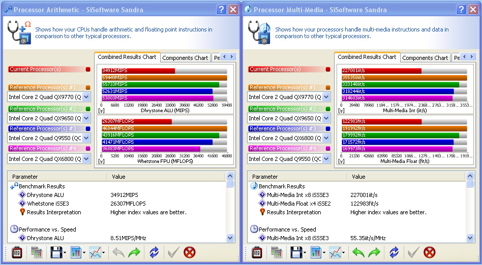The width and height of the screenshot is (482, 265).
Task: Click the grey checkmark in Arithmetic window
Action: (x=173, y=253)
